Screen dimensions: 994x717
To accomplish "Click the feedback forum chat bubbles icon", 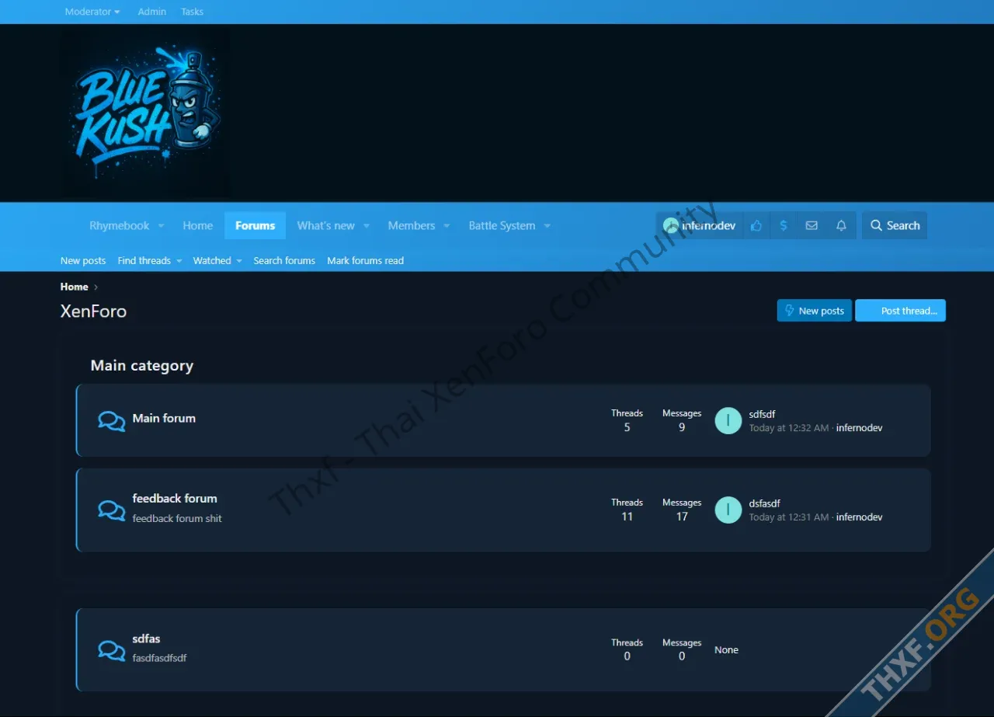I will tap(112, 510).
